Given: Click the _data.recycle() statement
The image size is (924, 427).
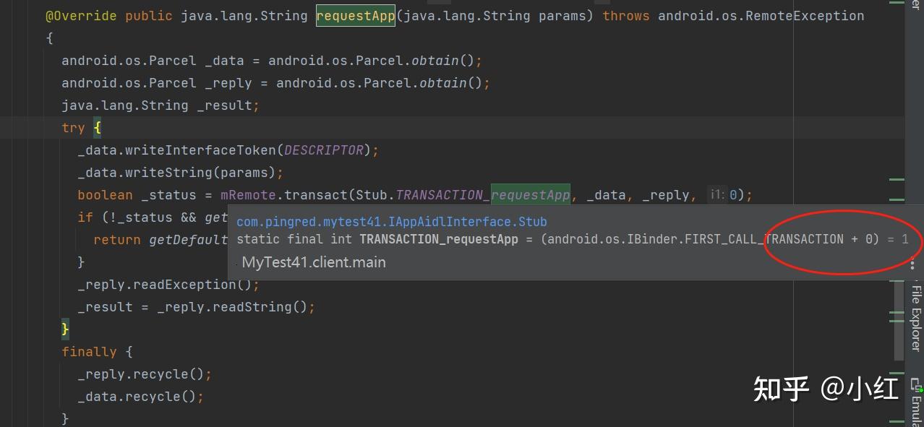Looking at the screenshot, I should pyautogui.click(x=141, y=397).
